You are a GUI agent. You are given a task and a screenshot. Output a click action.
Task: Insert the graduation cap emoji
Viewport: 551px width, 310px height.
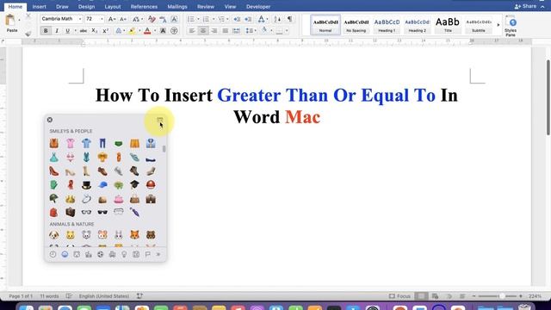click(134, 184)
